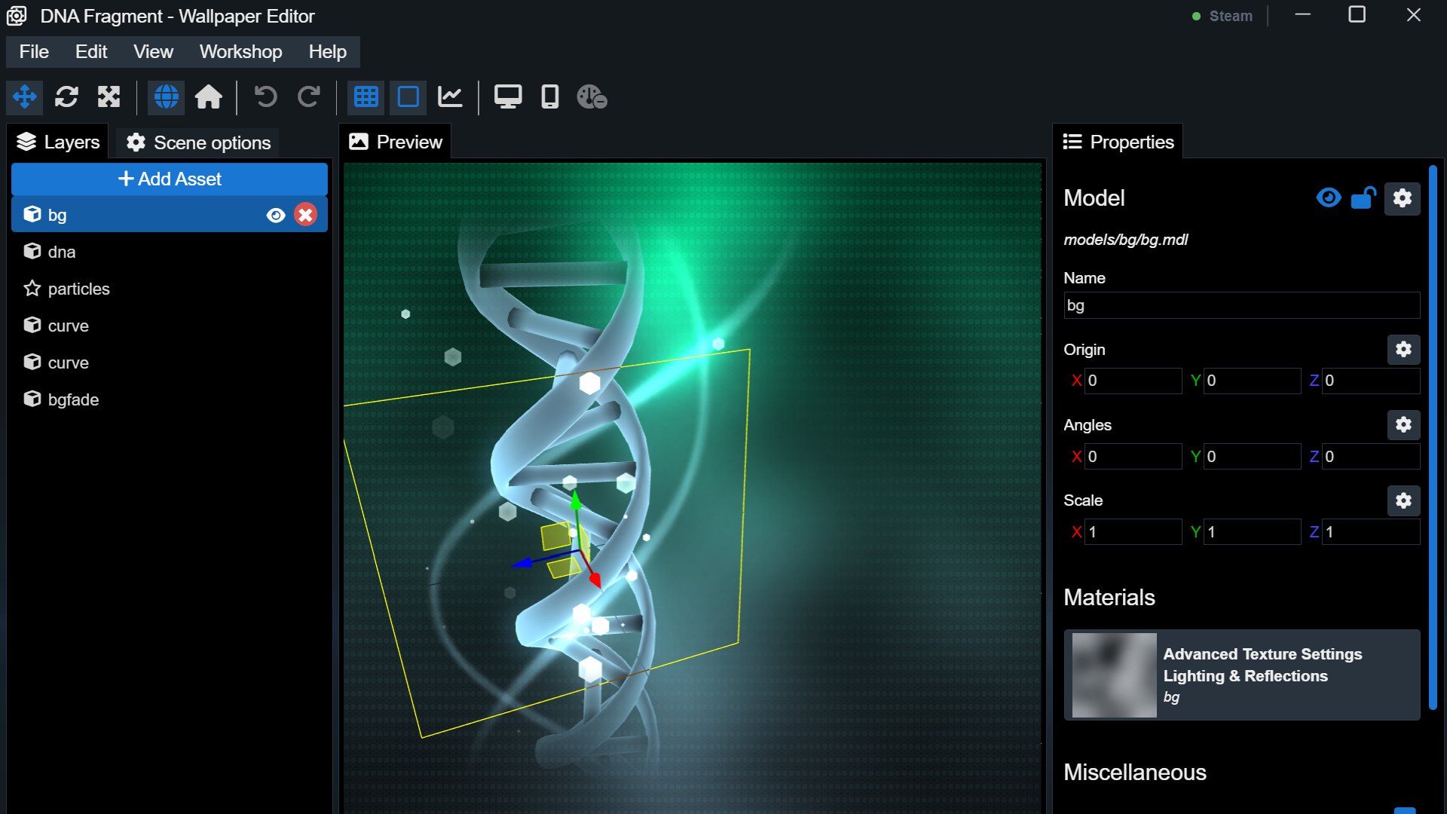Viewport: 1447px width, 814px height.
Task: Open the Angles gear options menu
Action: (x=1403, y=425)
